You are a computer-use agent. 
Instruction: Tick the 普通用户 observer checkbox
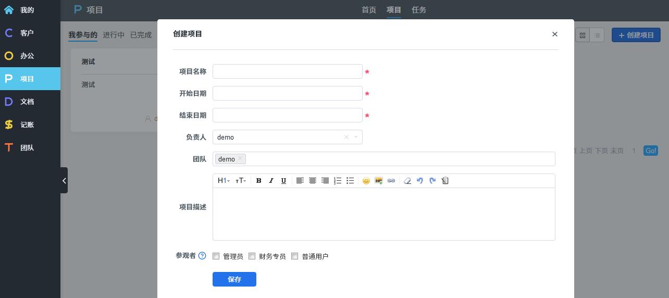[x=295, y=256]
